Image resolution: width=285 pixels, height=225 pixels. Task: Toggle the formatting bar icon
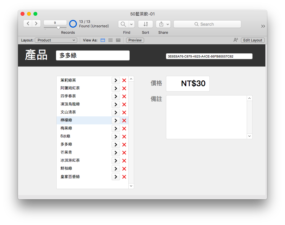pyautogui.click(x=235, y=40)
